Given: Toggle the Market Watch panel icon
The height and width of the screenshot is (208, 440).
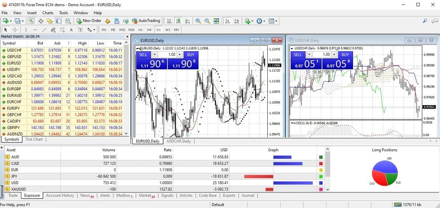Looking at the screenshot, I should 31,21.
